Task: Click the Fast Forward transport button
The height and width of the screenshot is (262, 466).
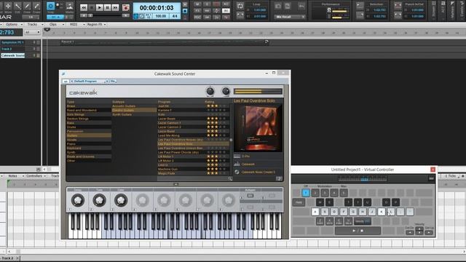Action: point(115,7)
